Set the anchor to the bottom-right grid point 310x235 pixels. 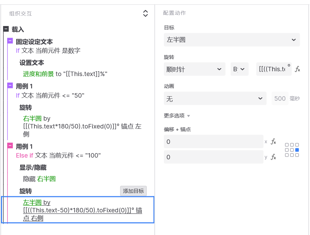297,155
